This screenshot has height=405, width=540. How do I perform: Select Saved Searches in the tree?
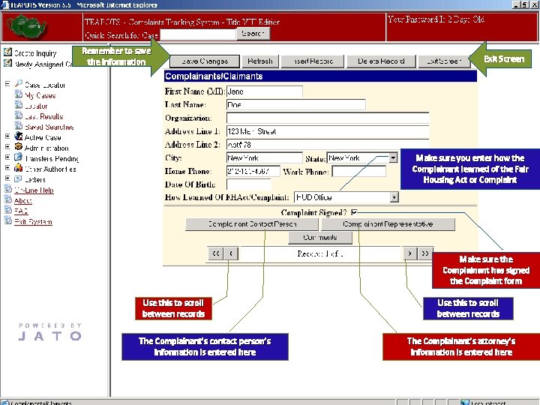(49, 127)
